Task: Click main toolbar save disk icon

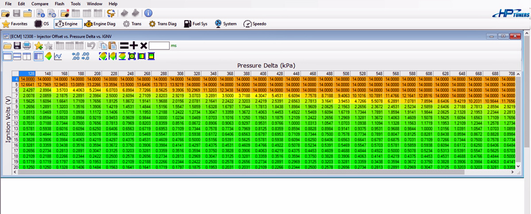Action: pyautogui.click(x=17, y=13)
